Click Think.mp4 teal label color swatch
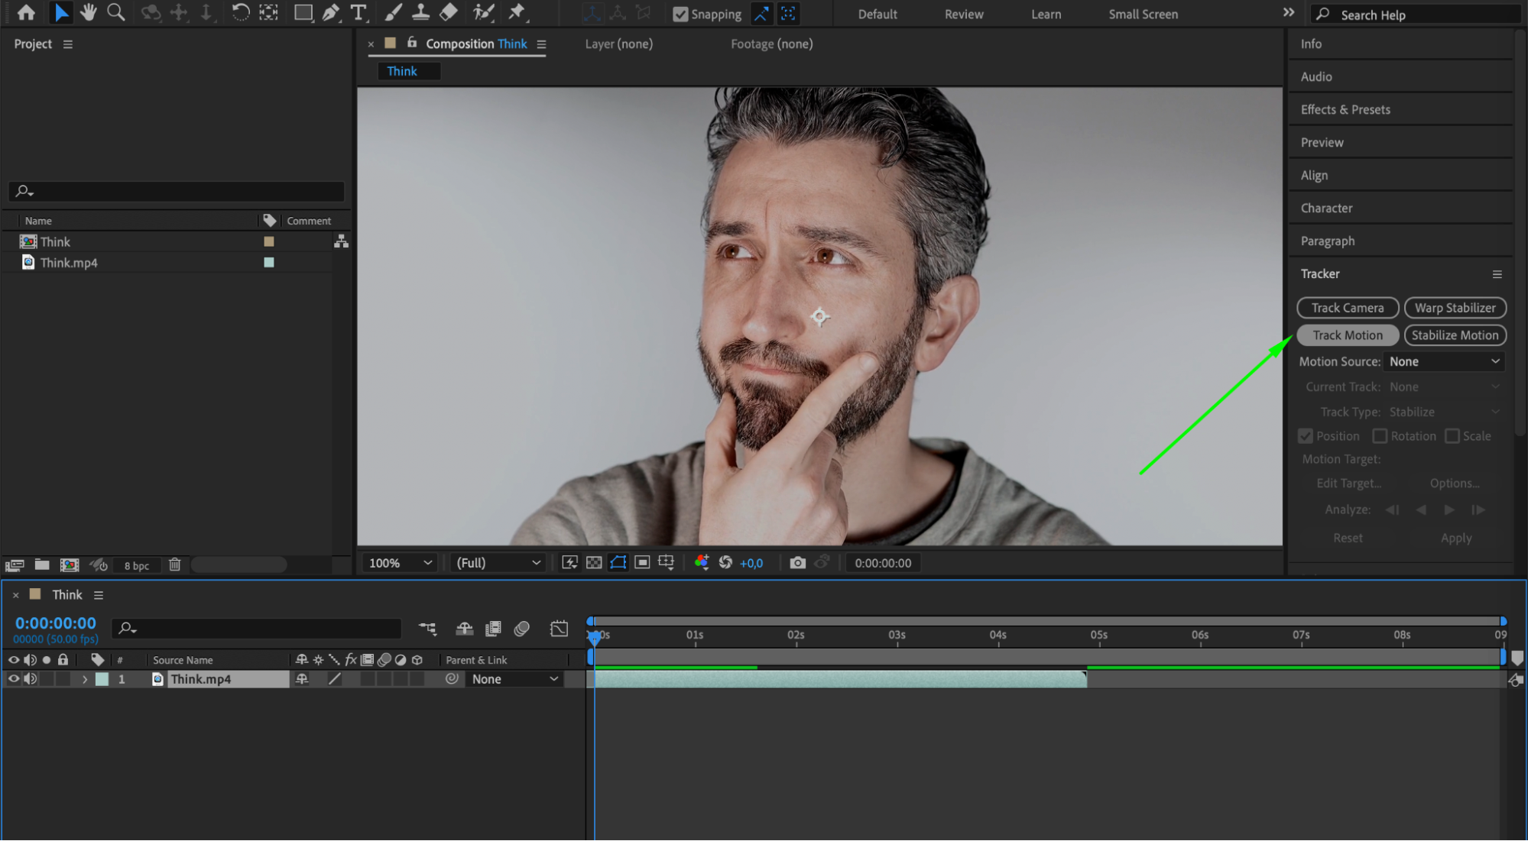1528x841 pixels. click(x=269, y=263)
